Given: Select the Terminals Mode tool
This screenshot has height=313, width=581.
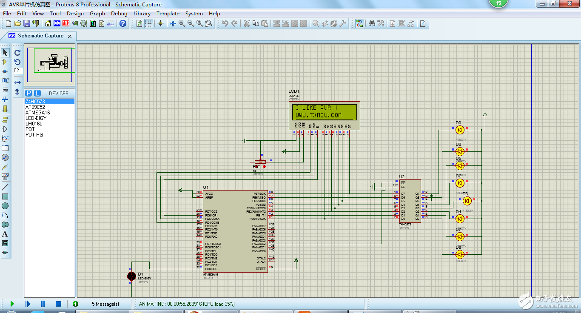Looking at the screenshot, I should pyautogui.click(x=5, y=120).
